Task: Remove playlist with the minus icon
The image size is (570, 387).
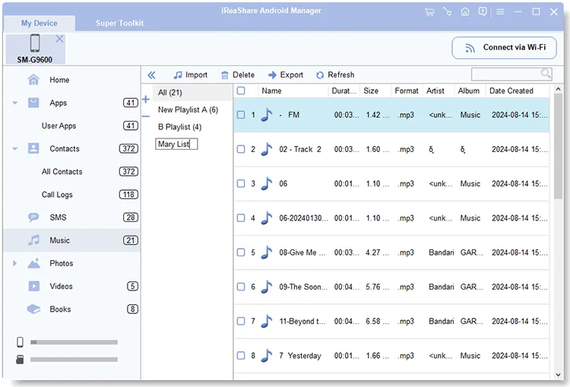Action: [146, 116]
